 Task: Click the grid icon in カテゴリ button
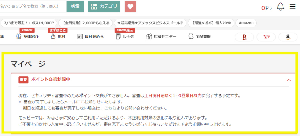point(94,7)
